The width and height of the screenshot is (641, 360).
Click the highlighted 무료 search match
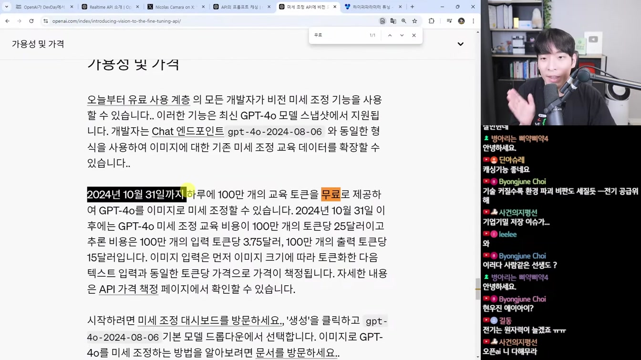pos(331,194)
